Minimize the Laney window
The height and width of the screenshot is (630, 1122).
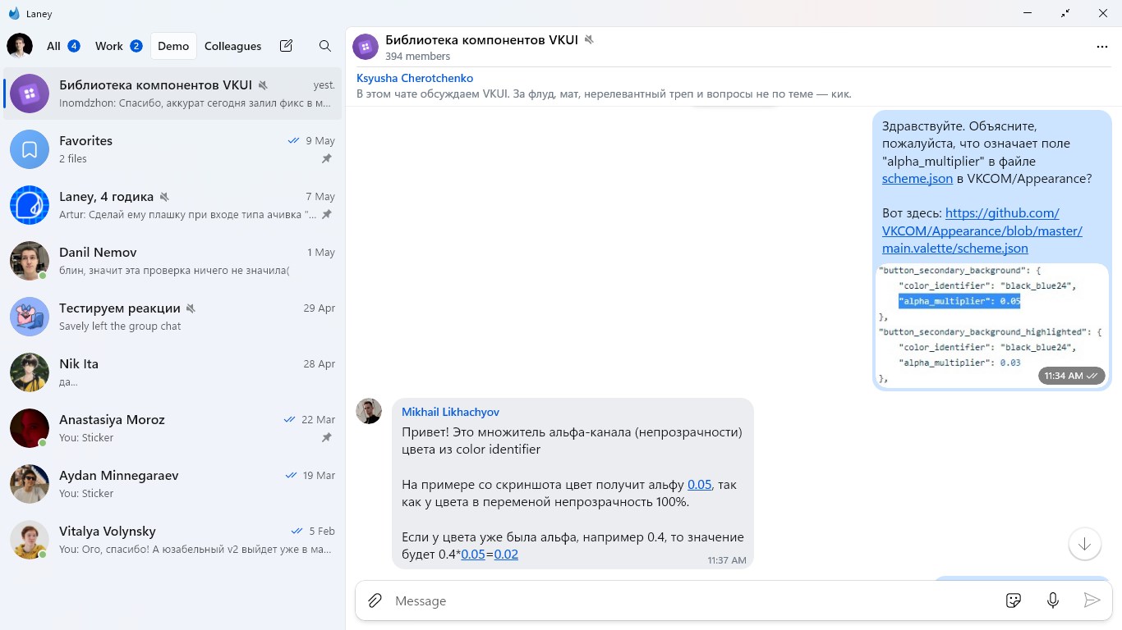1028,13
